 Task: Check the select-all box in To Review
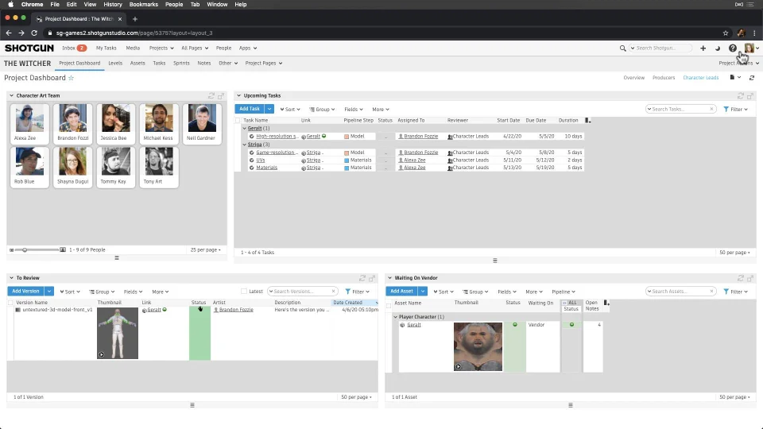pyautogui.click(x=10, y=303)
